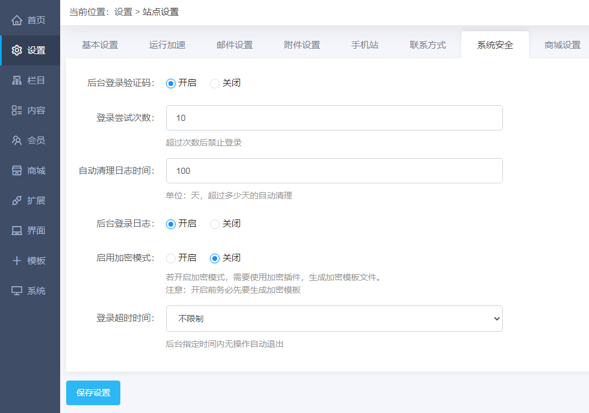
Task: Click the 界面 laptop icon
Action: coord(17,231)
